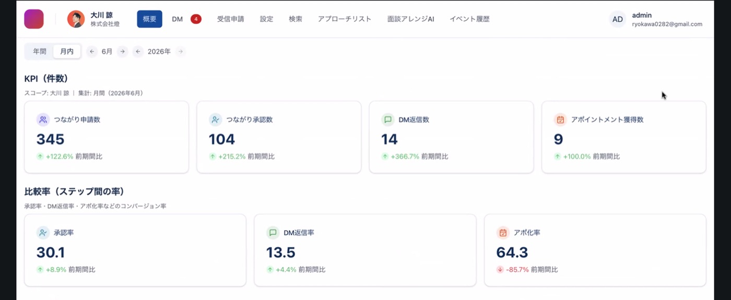Click the disabled next year arrow
This screenshot has width=731, height=300.
(180, 52)
